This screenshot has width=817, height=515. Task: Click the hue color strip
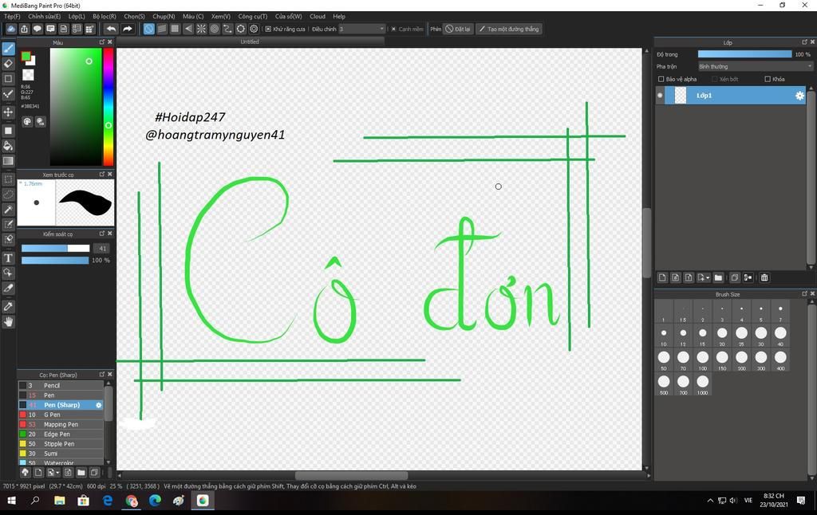pyautogui.click(x=108, y=107)
